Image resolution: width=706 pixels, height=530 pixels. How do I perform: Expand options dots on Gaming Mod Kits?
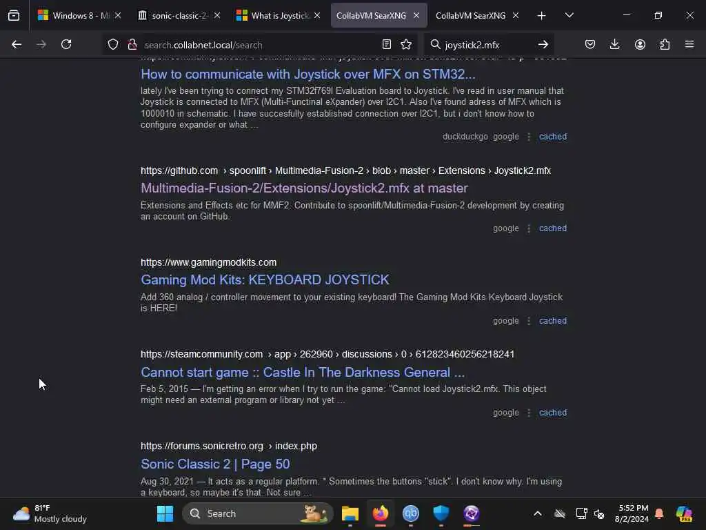point(529,321)
